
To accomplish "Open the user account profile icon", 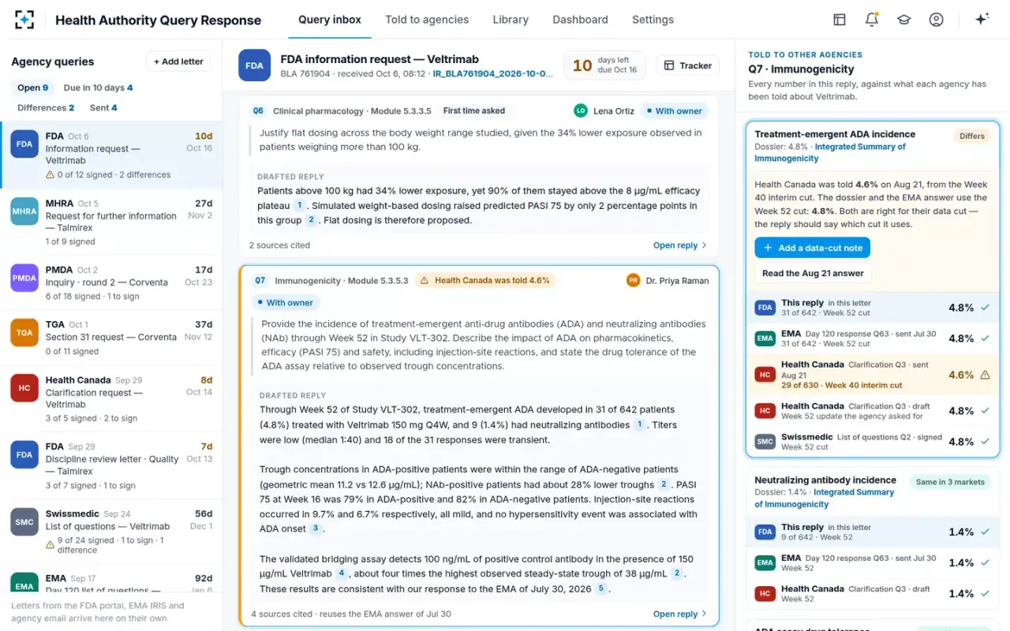I will pyautogui.click(x=936, y=20).
